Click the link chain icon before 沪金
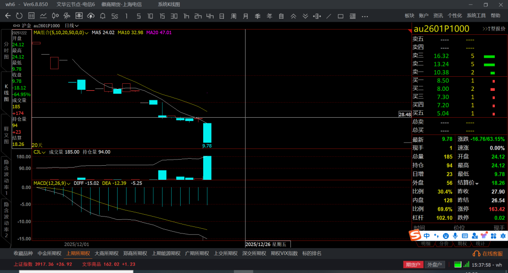 pos(16,25)
